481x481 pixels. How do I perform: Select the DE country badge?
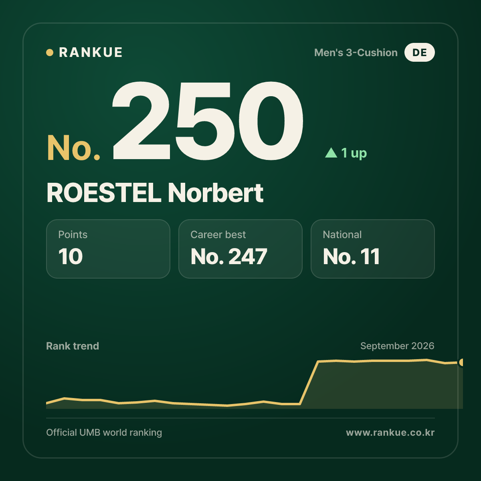(419, 53)
